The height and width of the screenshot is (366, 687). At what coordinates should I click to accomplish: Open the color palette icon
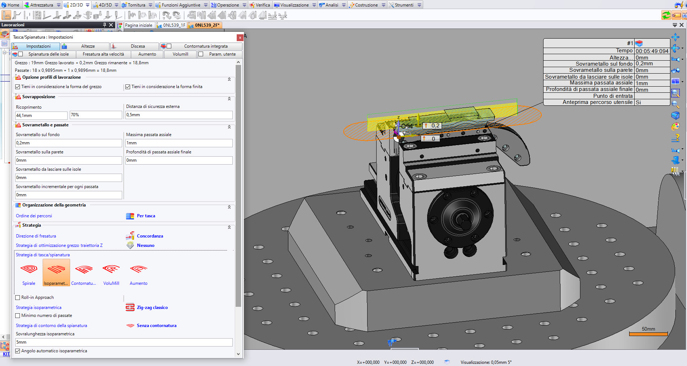(675, 127)
